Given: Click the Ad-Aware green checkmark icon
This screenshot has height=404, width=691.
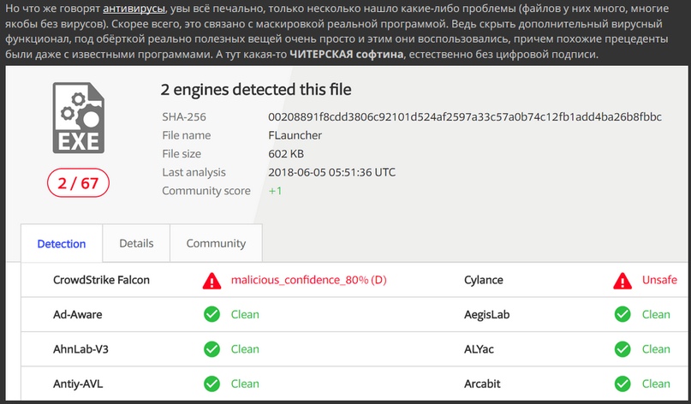Looking at the screenshot, I should pos(212,315).
